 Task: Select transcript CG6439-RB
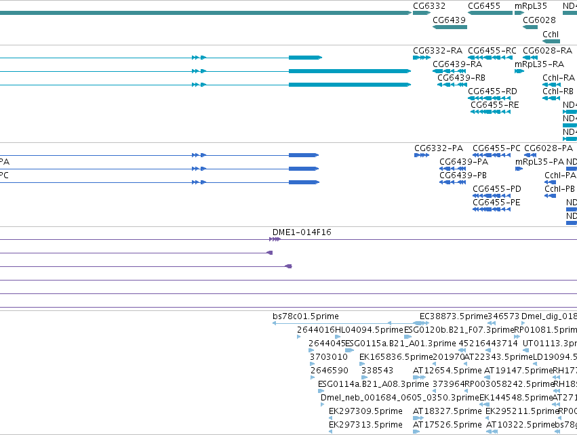[462, 78]
